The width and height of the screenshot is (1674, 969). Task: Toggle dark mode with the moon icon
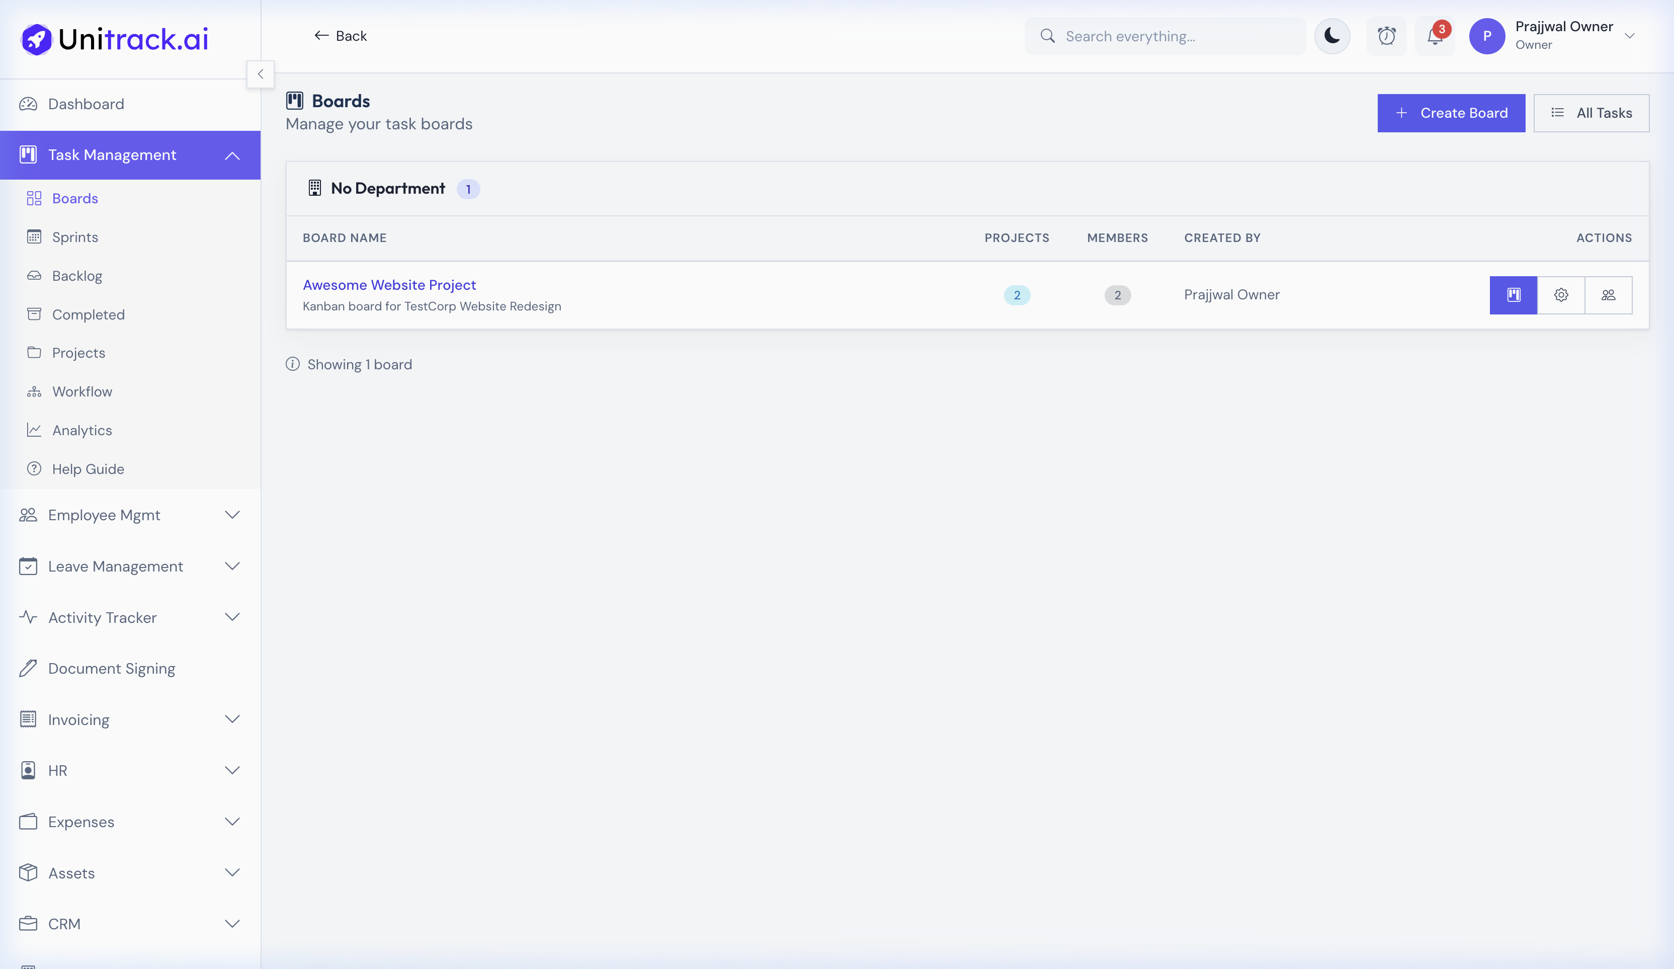[x=1332, y=36]
